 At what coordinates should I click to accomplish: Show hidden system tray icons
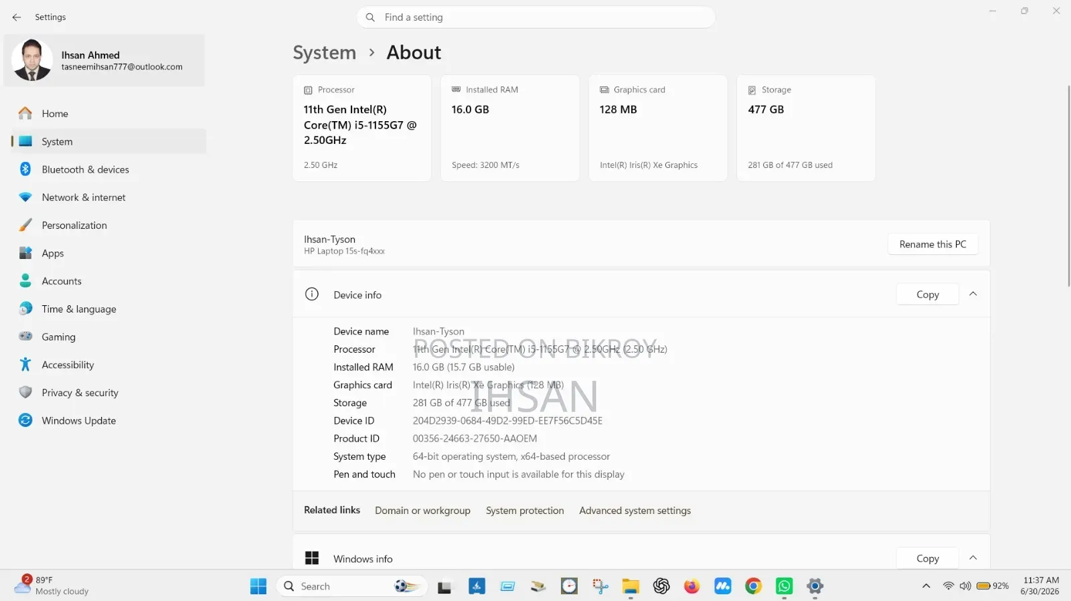pyautogui.click(x=926, y=586)
